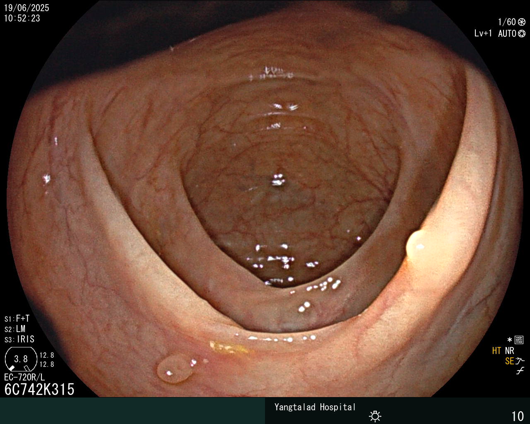Click the yellow SE indicator label

[510, 361]
